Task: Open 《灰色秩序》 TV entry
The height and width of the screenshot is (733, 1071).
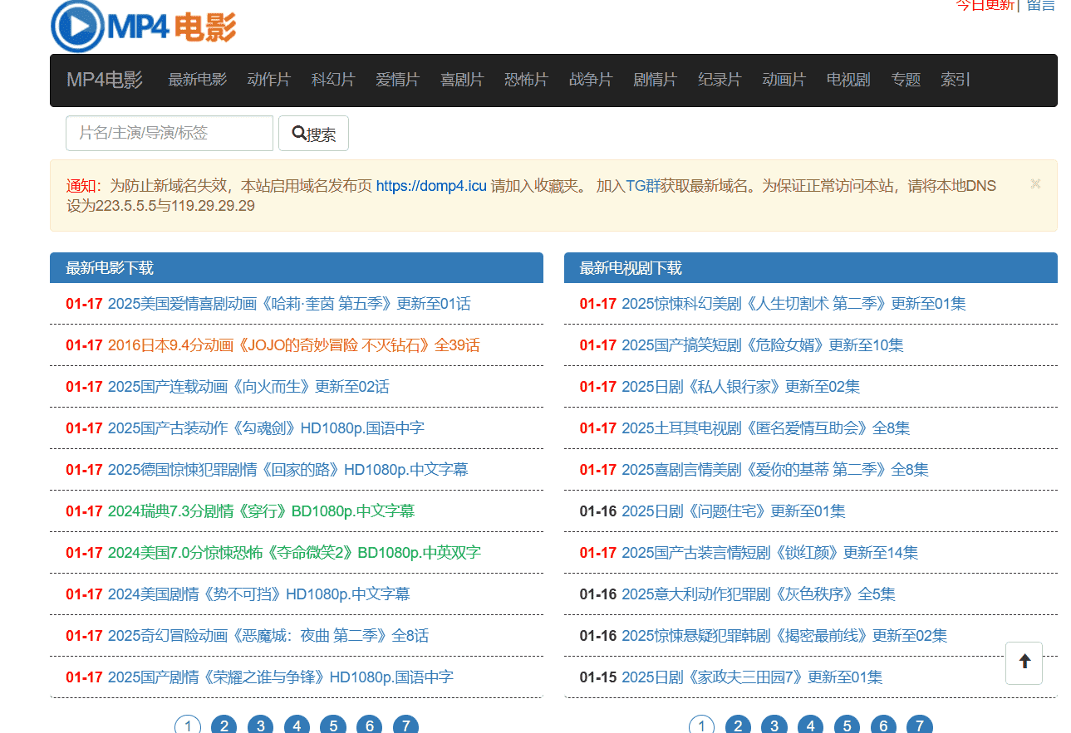Action: tap(759, 594)
